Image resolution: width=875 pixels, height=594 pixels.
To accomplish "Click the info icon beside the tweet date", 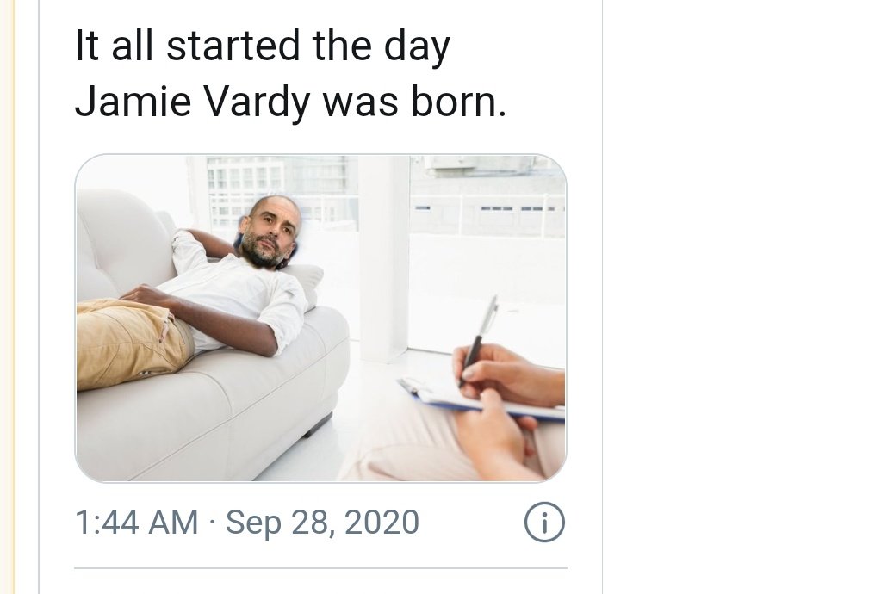I will click(544, 523).
